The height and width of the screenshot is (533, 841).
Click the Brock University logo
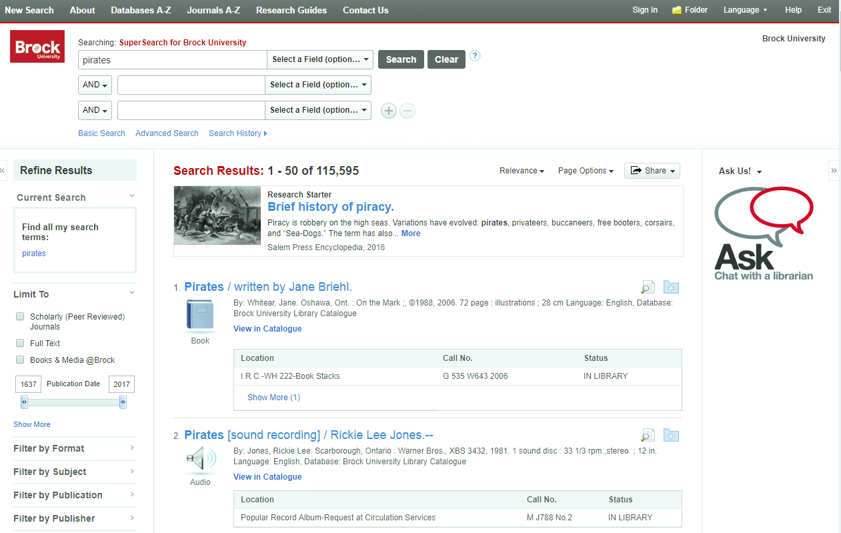[x=37, y=47]
